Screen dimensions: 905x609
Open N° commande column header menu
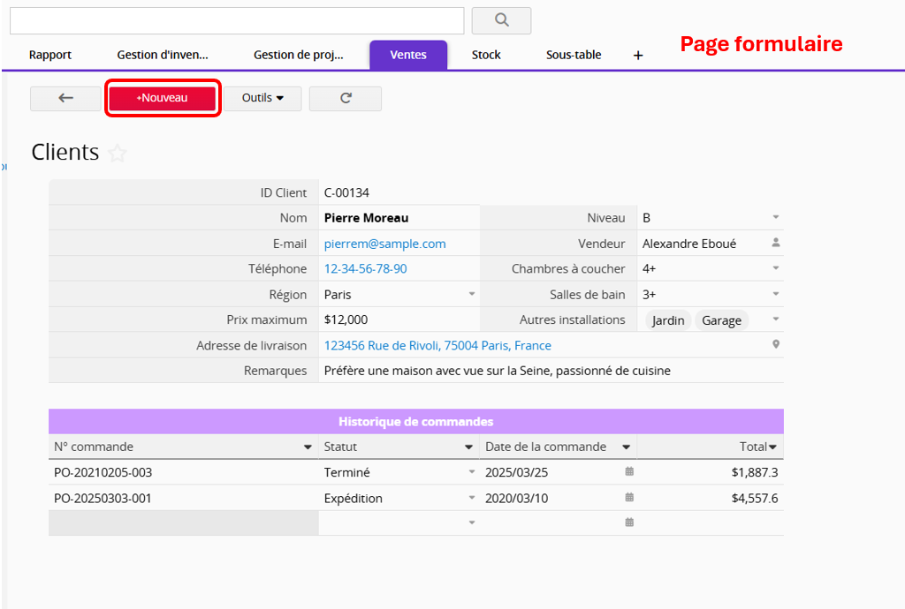(x=308, y=447)
